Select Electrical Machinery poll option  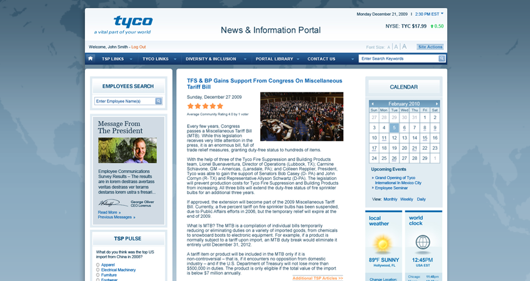pyautogui.click(x=98, y=270)
